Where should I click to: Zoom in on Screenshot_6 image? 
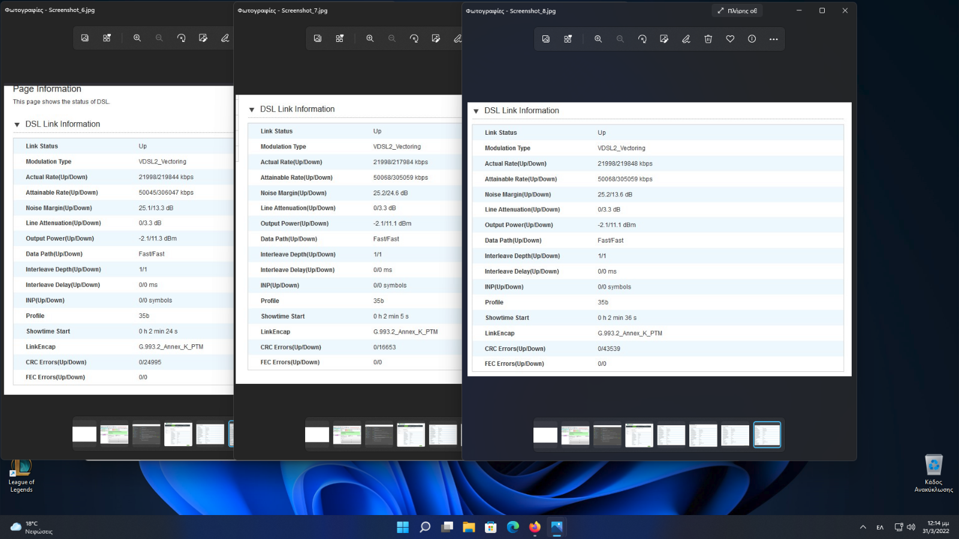pyautogui.click(x=137, y=38)
